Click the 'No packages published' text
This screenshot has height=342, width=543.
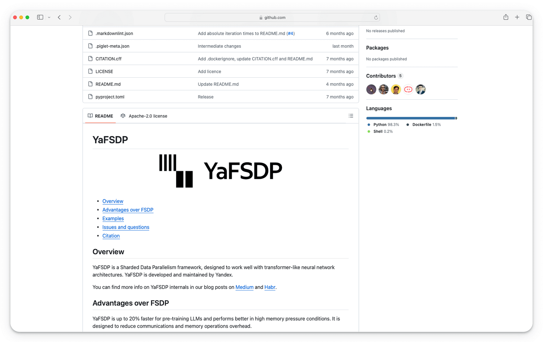click(x=386, y=59)
